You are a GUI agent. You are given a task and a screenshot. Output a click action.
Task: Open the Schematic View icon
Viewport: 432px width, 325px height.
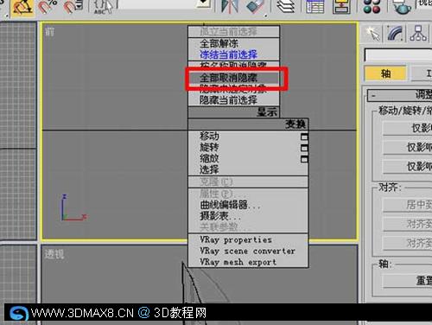pyautogui.click(x=341, y=7)
